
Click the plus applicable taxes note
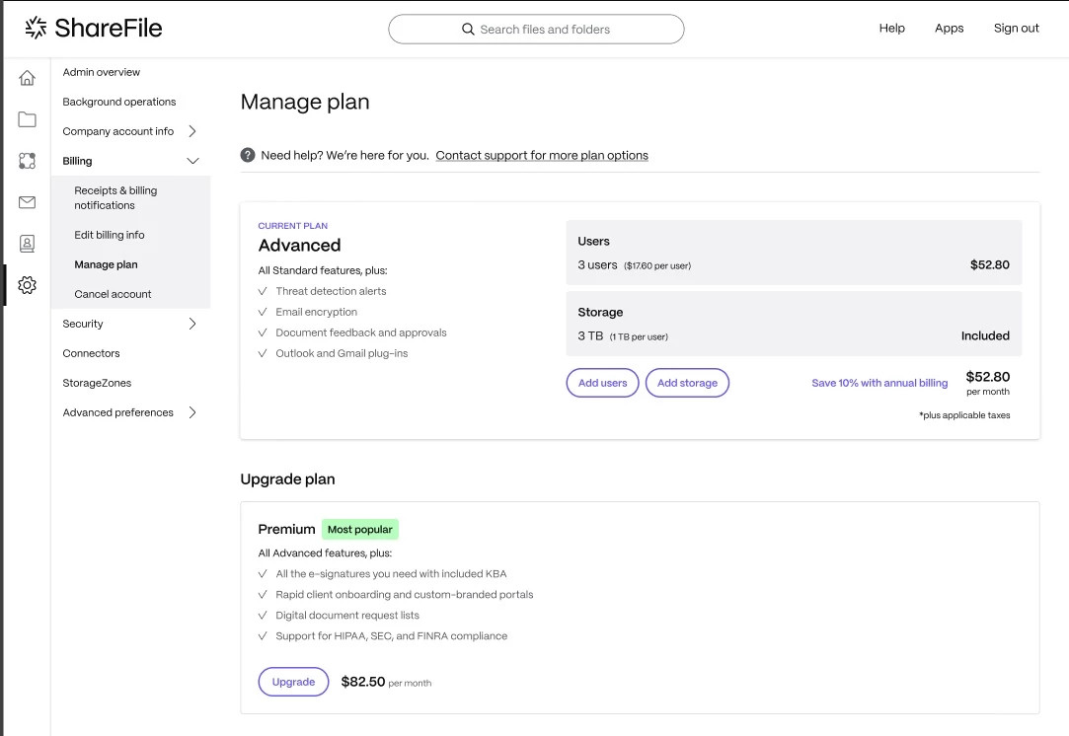tap(964, 415)
